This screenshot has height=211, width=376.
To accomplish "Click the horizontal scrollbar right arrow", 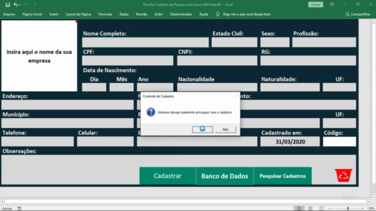I will [369, 202].
